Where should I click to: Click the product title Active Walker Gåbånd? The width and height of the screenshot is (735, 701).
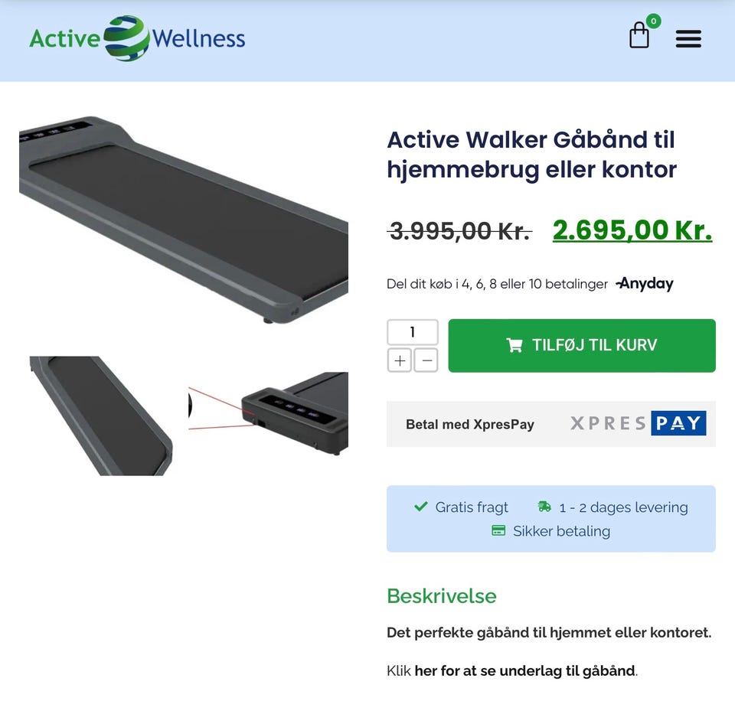coord(531,155)
